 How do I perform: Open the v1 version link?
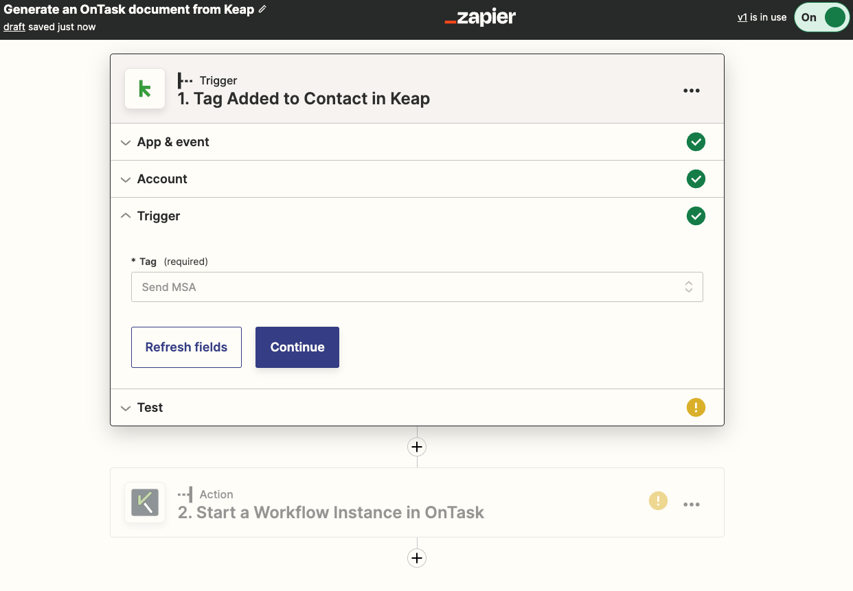[742, 17]
